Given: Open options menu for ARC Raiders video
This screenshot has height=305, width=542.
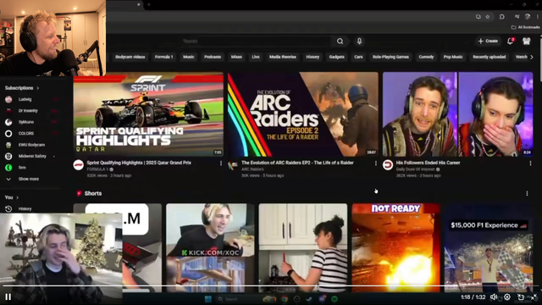Looking at the screenshot, I should tap(376, 164).
